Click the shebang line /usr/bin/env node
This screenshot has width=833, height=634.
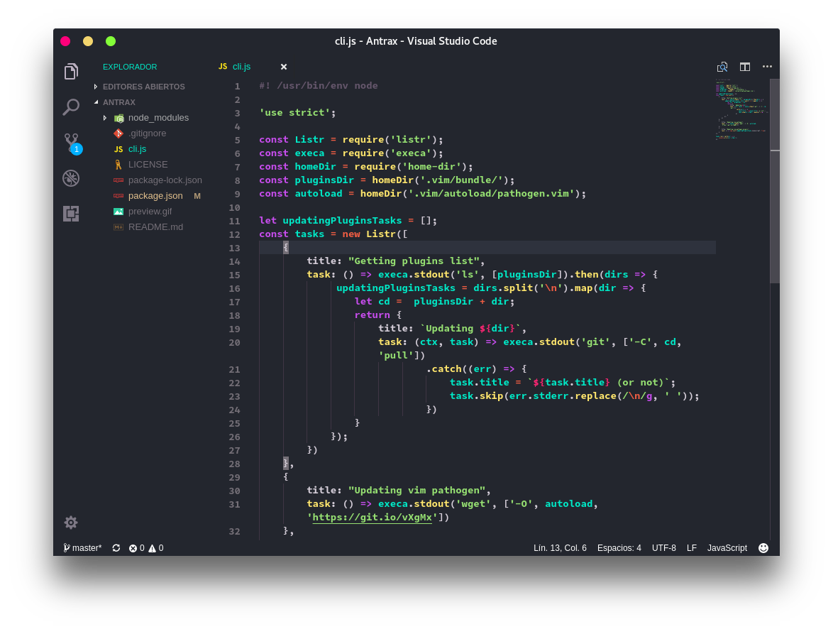[319, 86]
